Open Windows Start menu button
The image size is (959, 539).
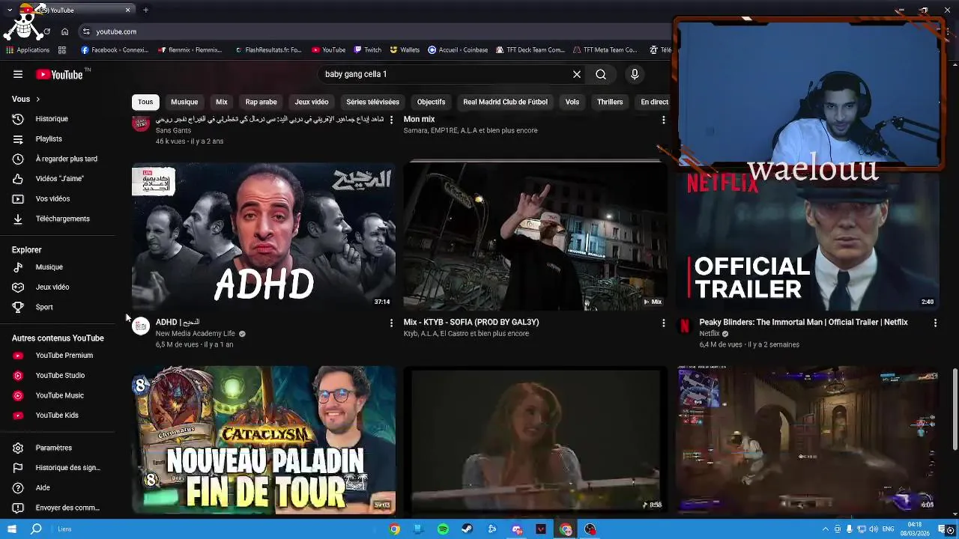pyautogui.click(x=12, y=529)
